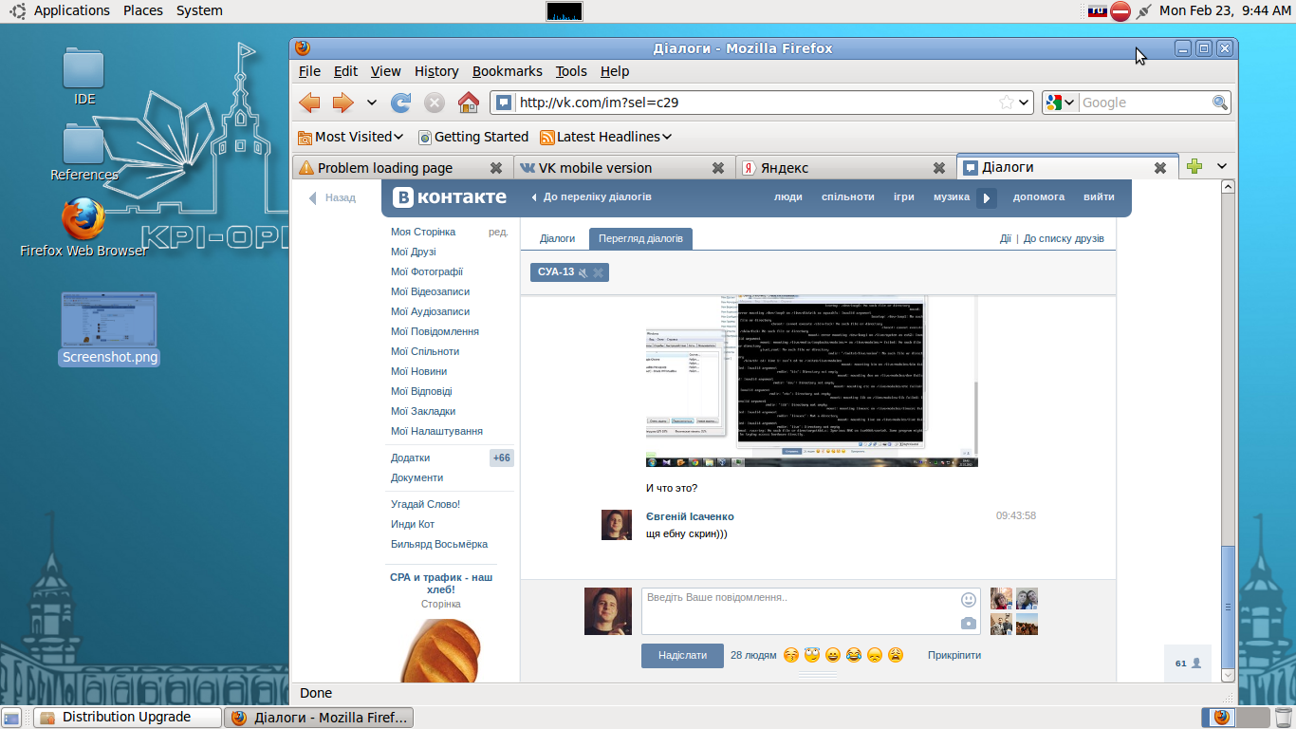
Task: Open the File menu
Action: click(309, 71)
